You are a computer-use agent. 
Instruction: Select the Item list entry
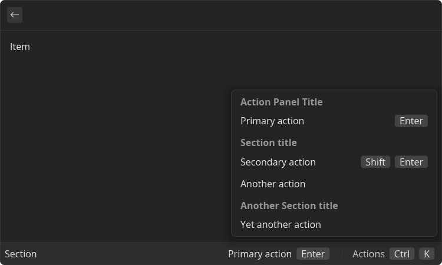click(221, 47)
